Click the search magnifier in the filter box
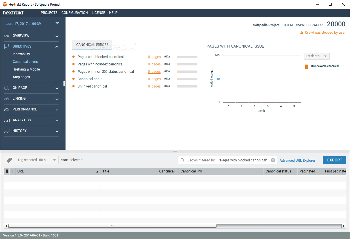Viewport: 350px width, 239px height. (182, 160)
